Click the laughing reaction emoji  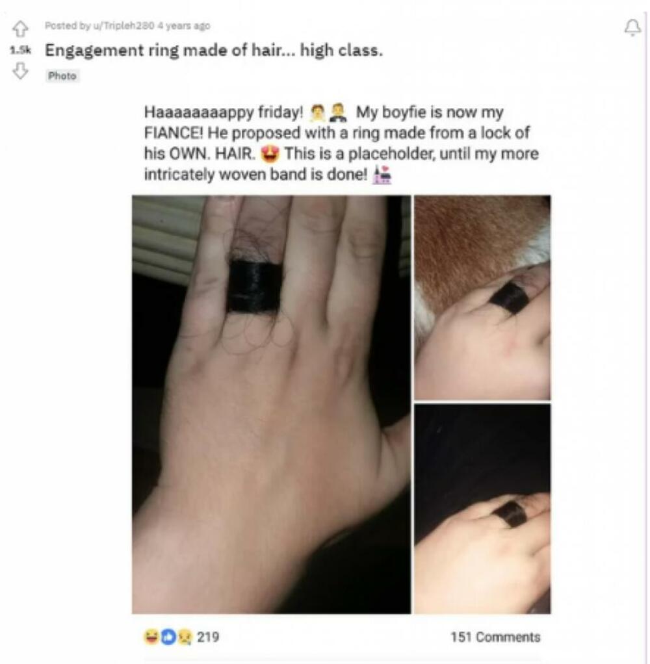click(x=151, y=637)
